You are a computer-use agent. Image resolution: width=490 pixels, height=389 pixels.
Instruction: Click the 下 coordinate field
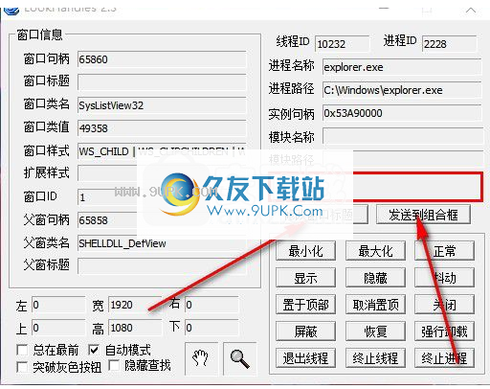[212, 328]
